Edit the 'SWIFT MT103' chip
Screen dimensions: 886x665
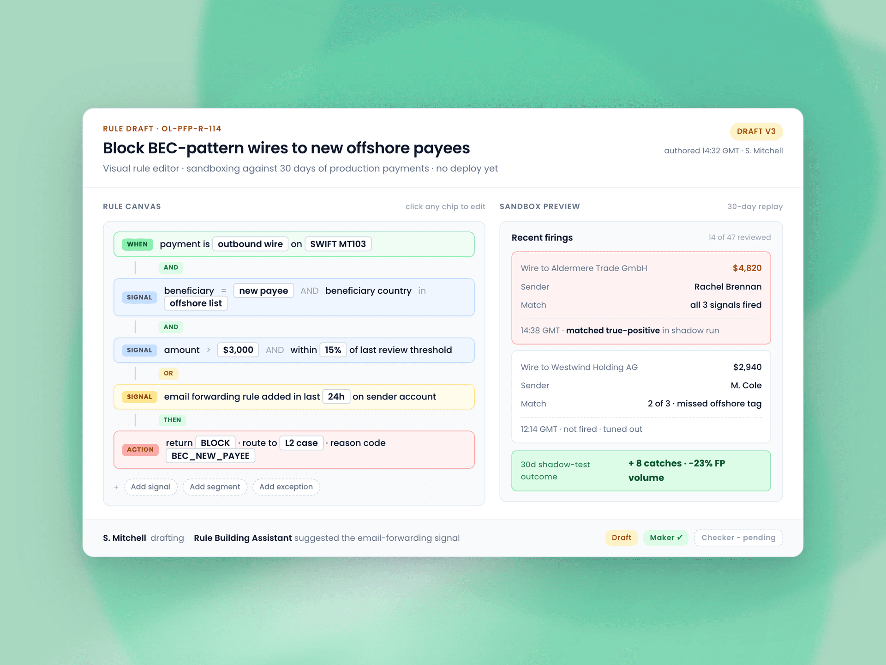point(338,244)
